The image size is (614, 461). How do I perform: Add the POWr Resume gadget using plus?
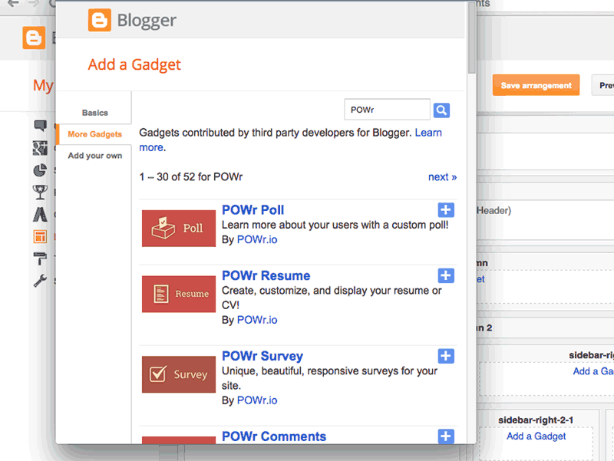point(446,275)
